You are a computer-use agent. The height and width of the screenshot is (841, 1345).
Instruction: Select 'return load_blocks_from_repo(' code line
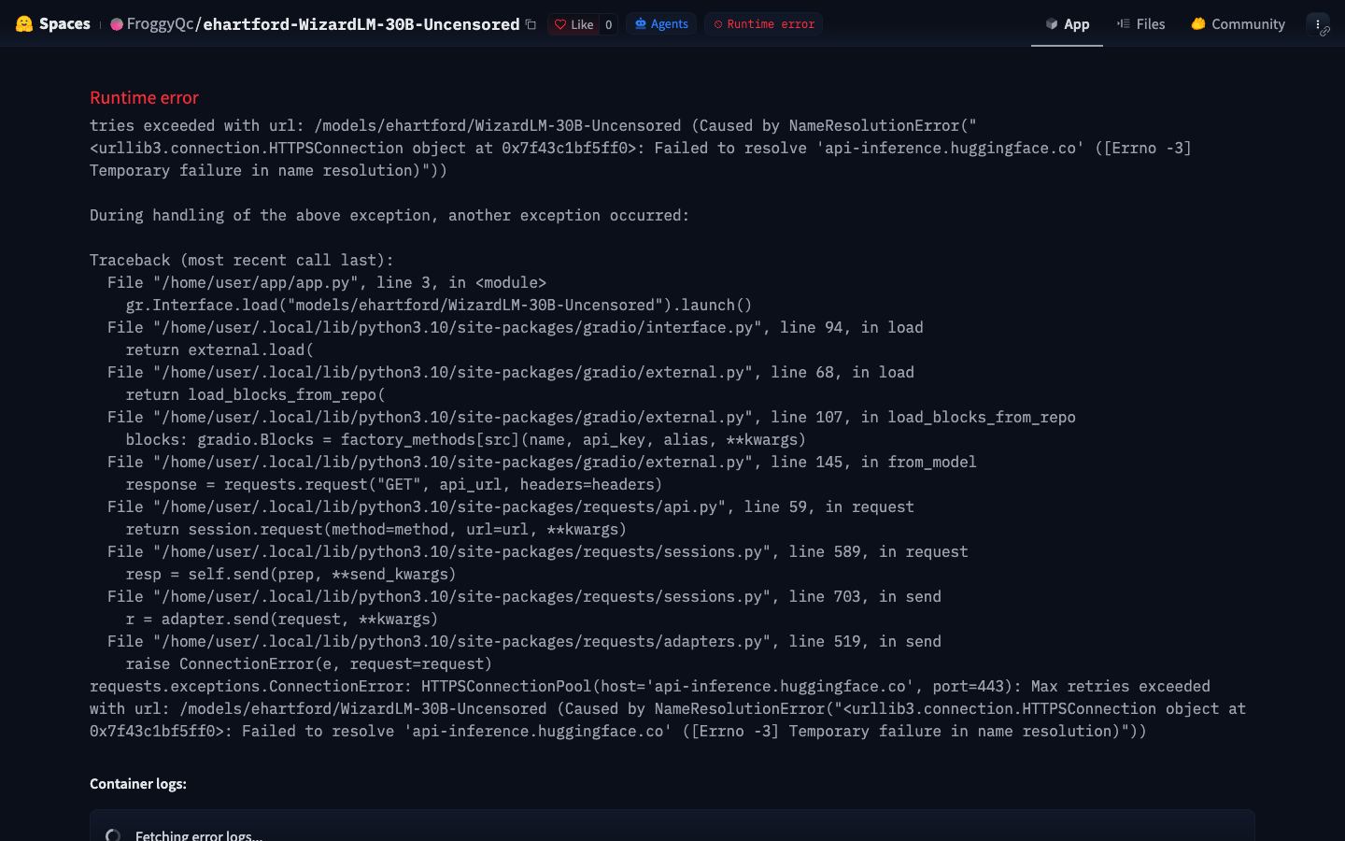click(255, 394)
